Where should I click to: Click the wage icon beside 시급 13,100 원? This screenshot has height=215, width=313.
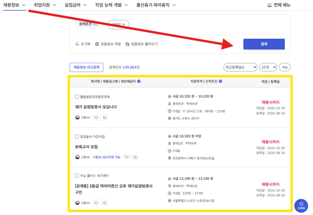point(169,179)
